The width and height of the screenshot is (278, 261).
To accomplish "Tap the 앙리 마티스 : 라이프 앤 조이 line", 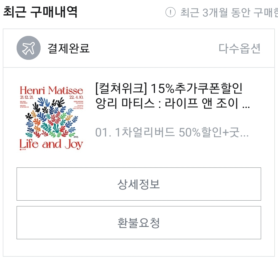I will [167, 103].
